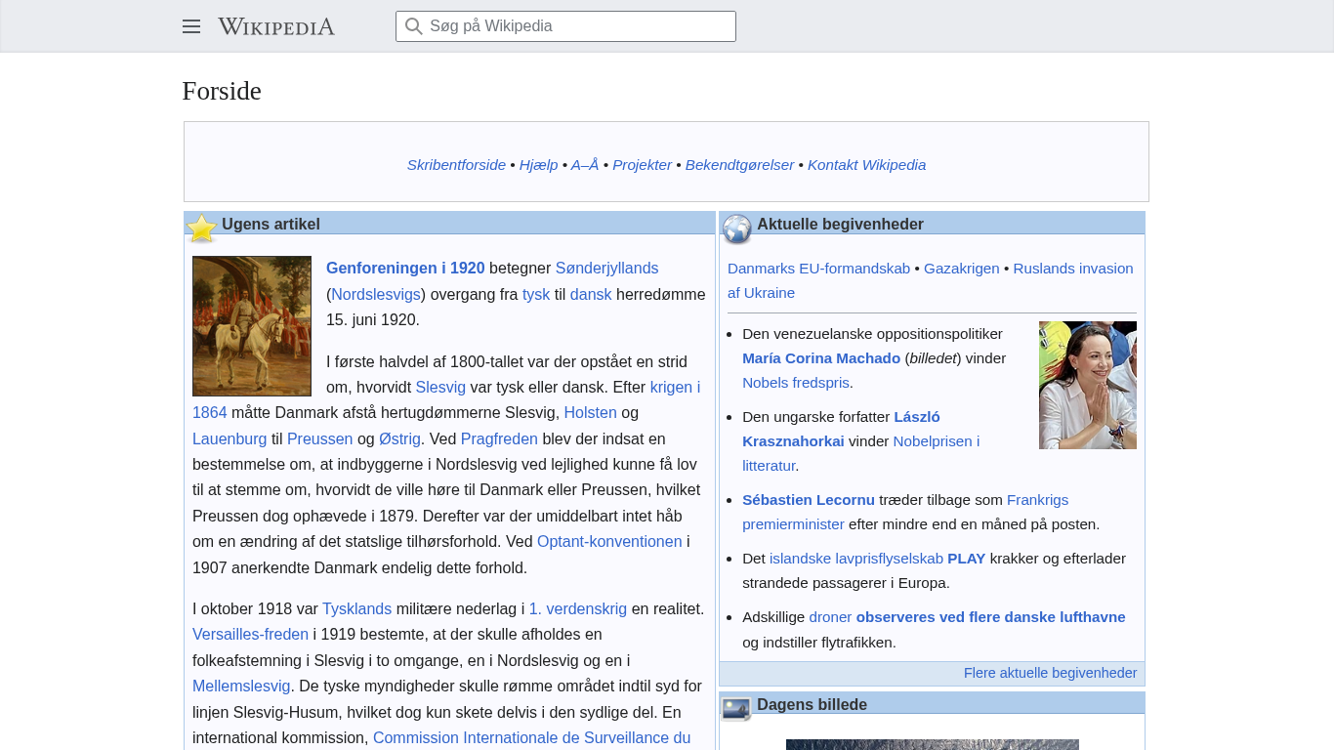Open Kontakt Wikipedia link
The width and height of the screenshot is (1334, 750).
(x=866, y=165)
